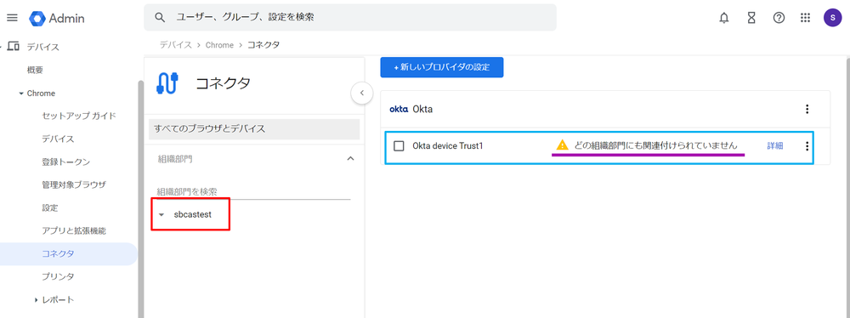
Task: Check the Okta device Trust1 checkbox
Action: [x=399, y=146]
